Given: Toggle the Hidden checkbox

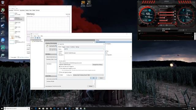Looking at the screenshot, I should point(59,75).
